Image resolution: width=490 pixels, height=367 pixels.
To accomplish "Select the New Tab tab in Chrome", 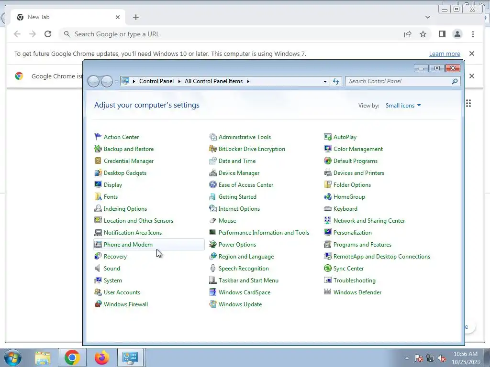I will click(68, 17).
